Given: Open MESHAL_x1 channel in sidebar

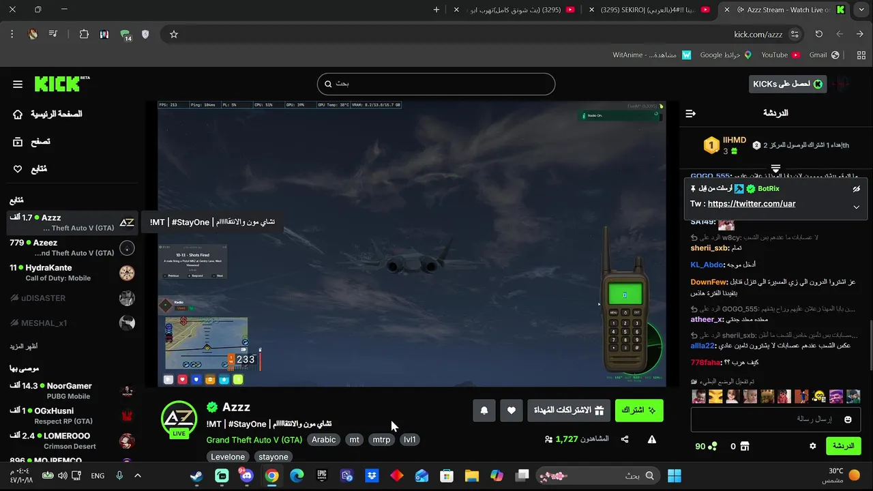Looking at the screenshot, I should coord(71,323).
